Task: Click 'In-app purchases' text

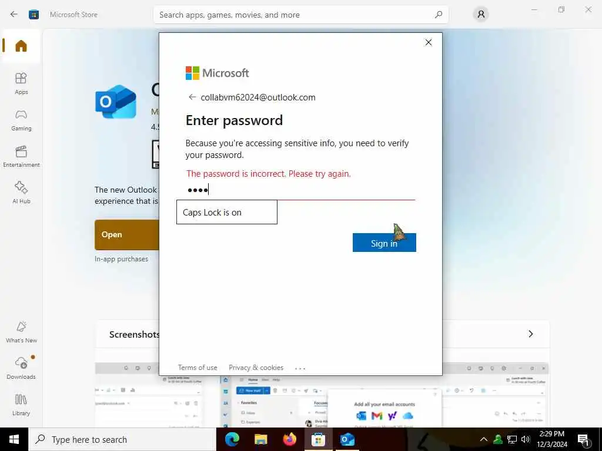Action: (121, 259)
